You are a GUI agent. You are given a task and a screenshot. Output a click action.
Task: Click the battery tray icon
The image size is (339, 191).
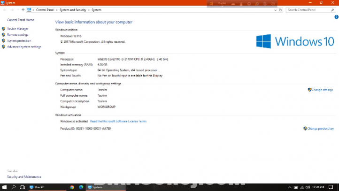tap(296, 187)
